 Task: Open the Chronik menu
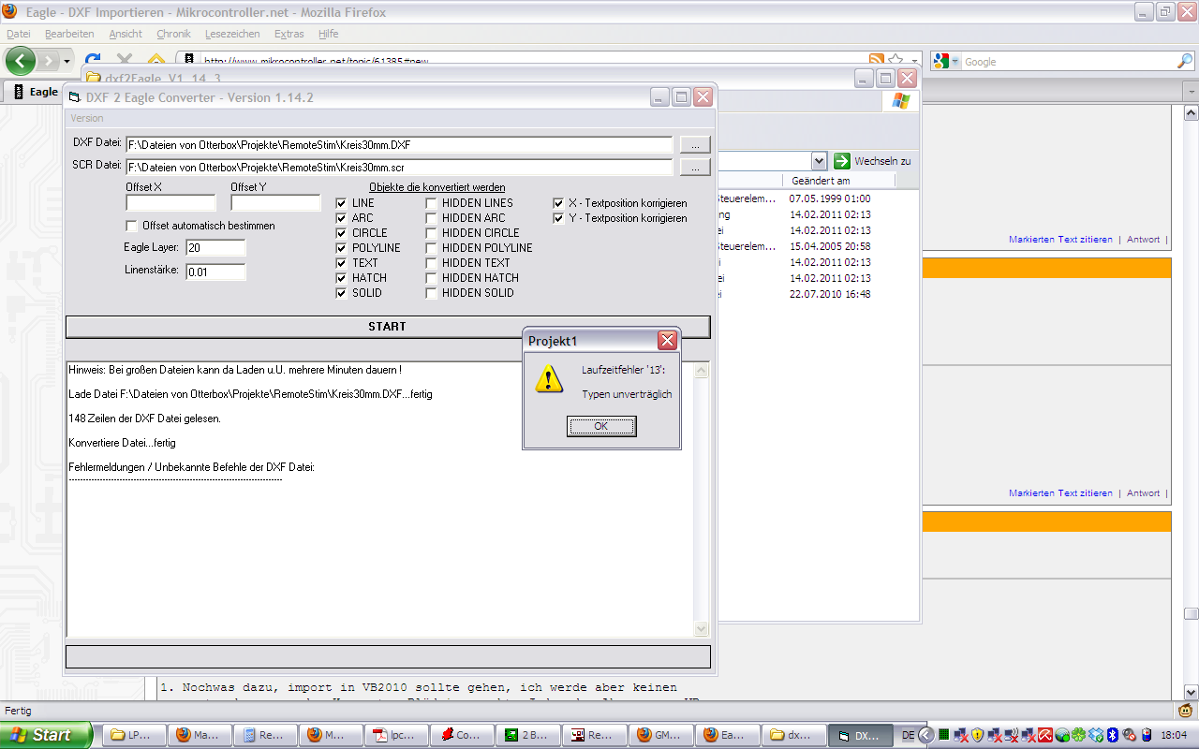tap(173, 34)
